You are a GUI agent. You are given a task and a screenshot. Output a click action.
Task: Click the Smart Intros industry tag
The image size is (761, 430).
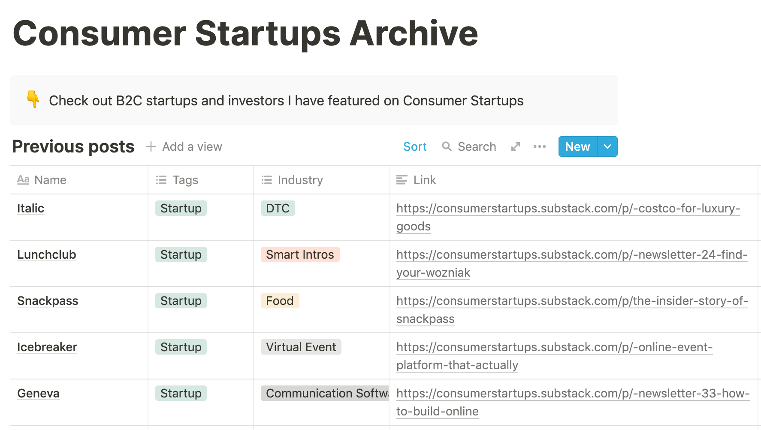[x=300, y=254]
